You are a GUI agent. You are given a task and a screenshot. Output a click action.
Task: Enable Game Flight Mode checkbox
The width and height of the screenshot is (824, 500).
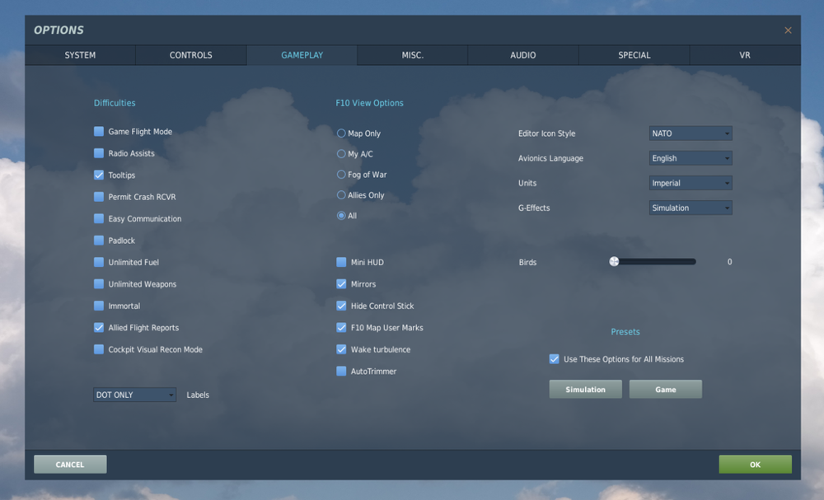[99, 131]
